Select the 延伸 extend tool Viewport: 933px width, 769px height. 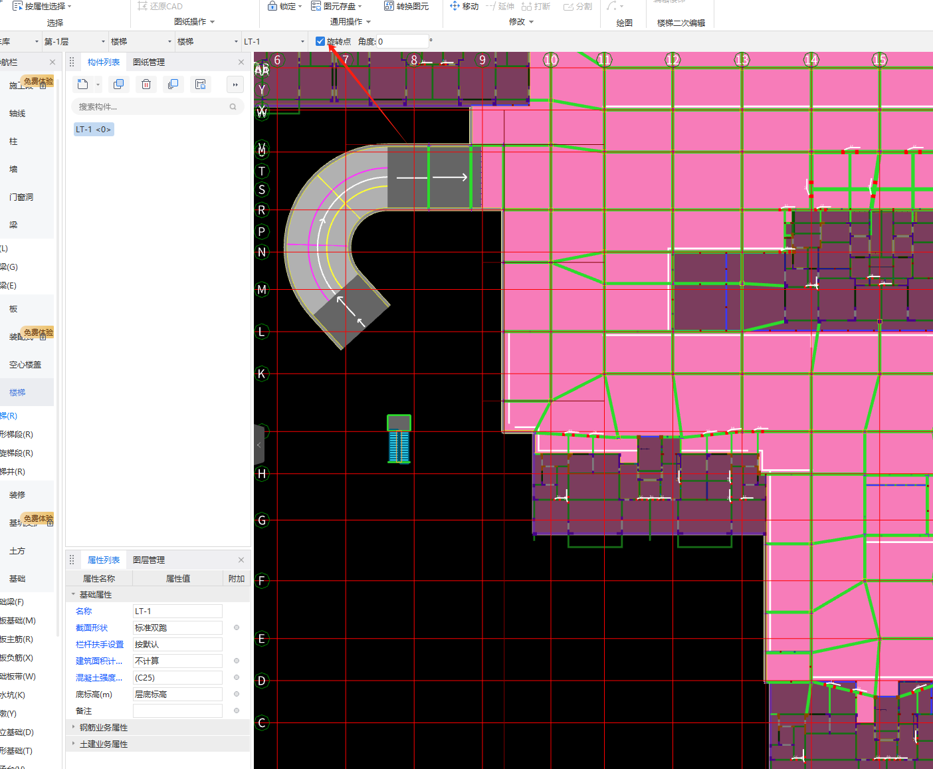coord(500,6)
